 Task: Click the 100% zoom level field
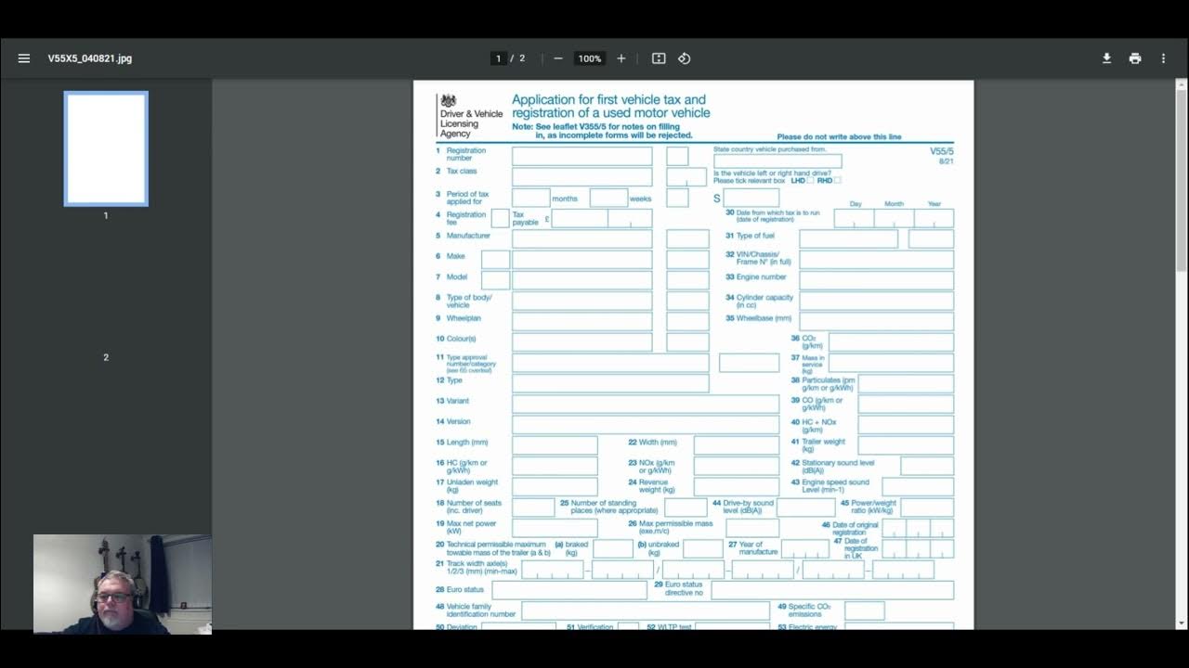pyautogui.click(x=590, y=58)
